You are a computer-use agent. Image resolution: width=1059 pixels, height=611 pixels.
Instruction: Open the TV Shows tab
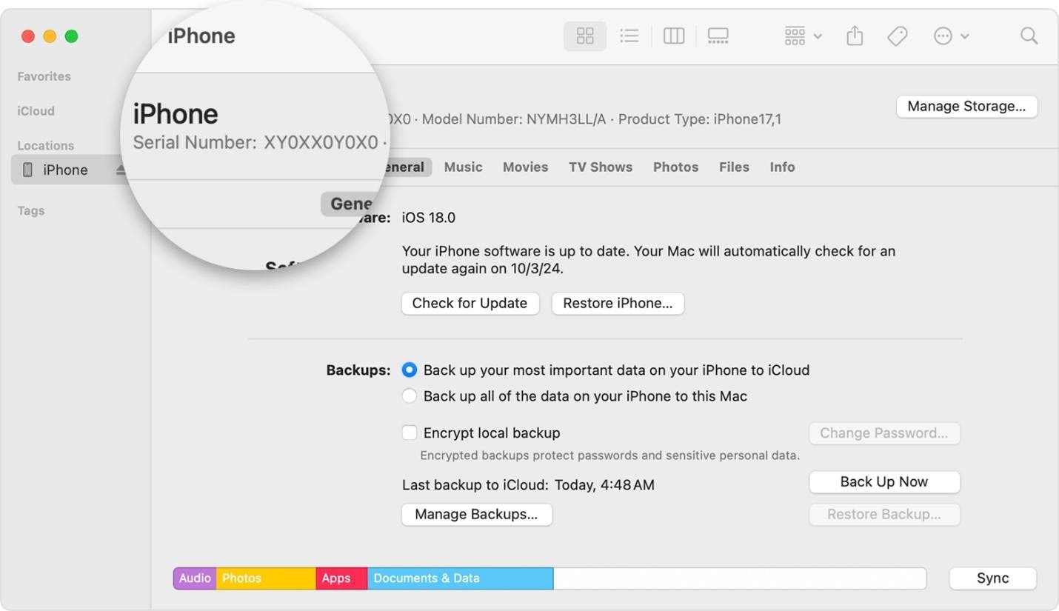click(600, 167)
